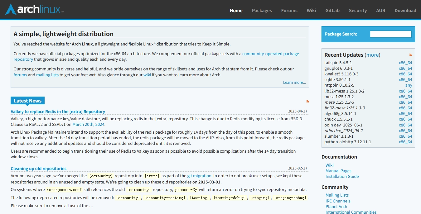Select the odin dev_2025_06-1 package
The width and height of the screenshot is (421, 214).
(x=343, y=125)
